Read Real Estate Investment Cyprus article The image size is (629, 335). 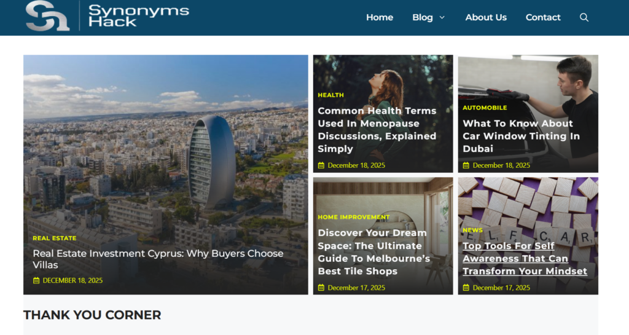[x=158, y=259]
